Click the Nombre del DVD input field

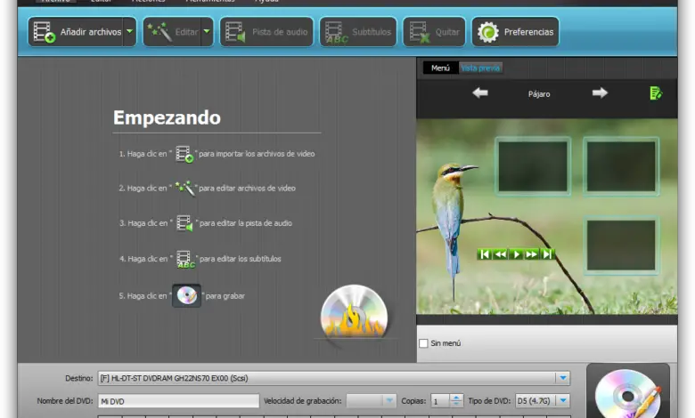[178, 401]
